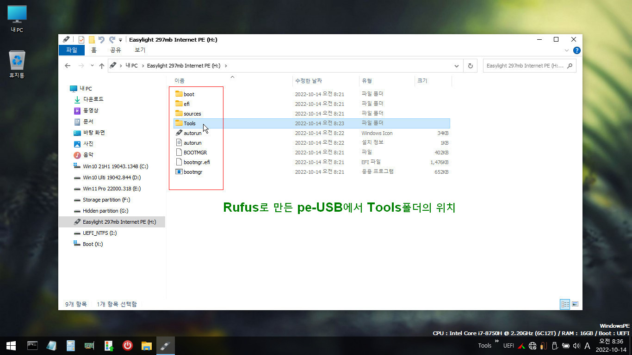
Task: Open UEFI_NTFS (I:) drive
Action: tap(99, 233)
